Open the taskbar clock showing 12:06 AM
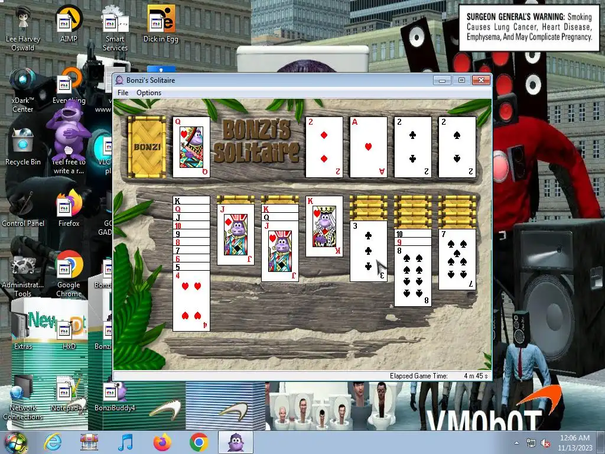Image resolution: width=605 pixels, height=454 pixels. tap(575, 443)
